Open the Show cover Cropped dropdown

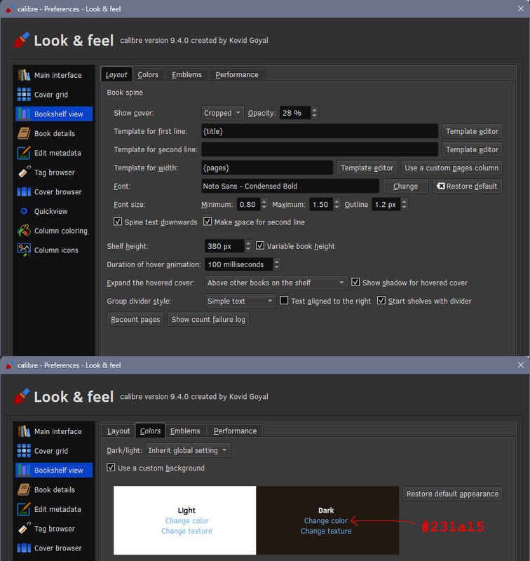[x=223, y=113]
